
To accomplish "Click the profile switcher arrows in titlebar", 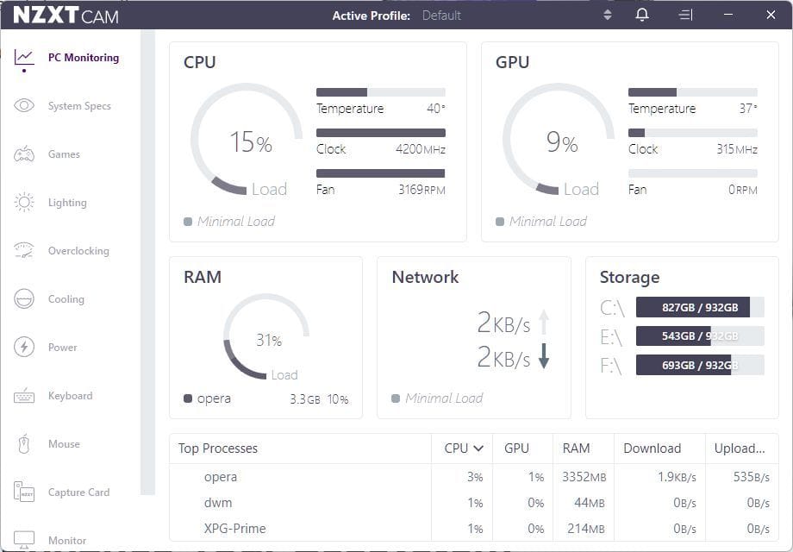I will point(606,15).
